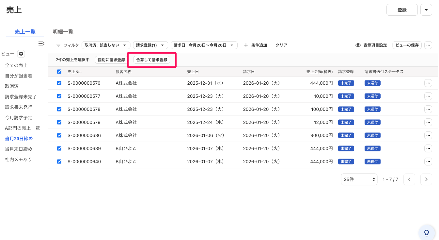Click クリア to clear filters
The image size is (439, 240).
[281, 45]
